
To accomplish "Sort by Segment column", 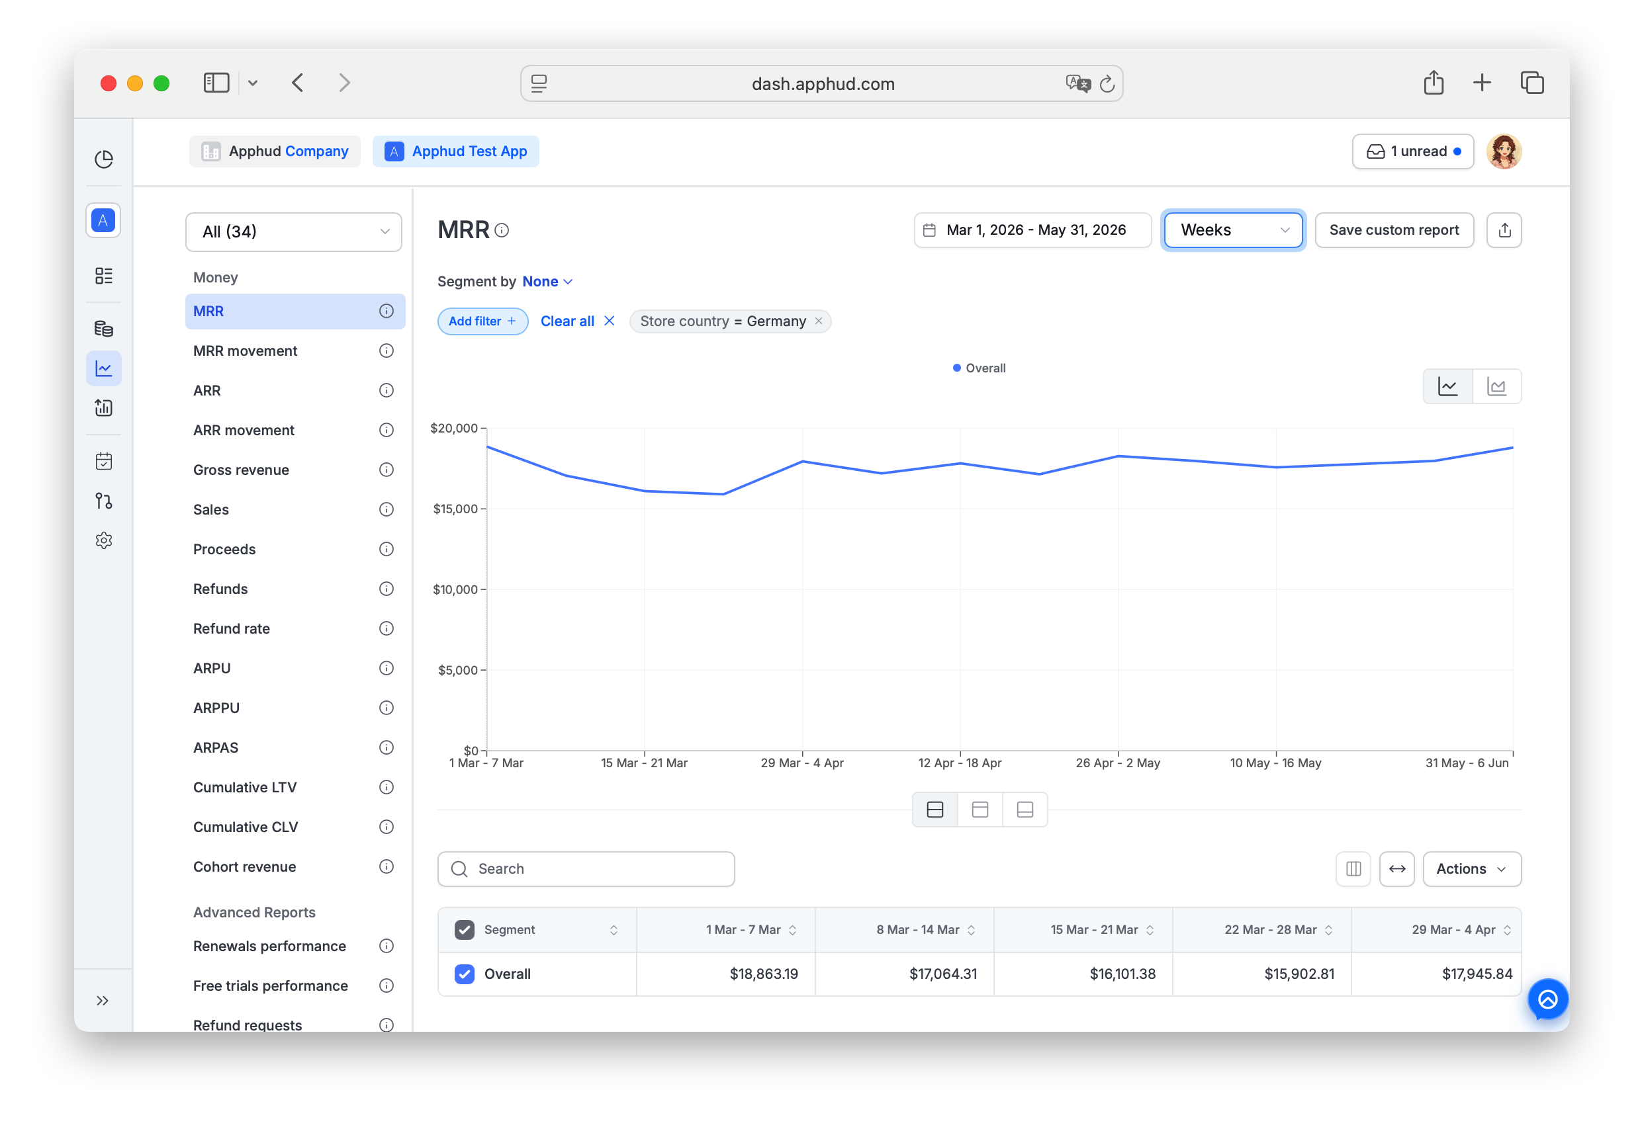I will pyautogui.click(x=615, y=931).
